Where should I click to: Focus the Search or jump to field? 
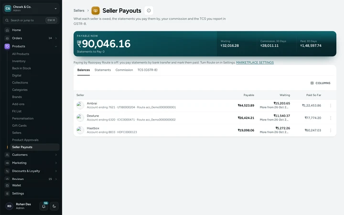(x=31, y=21)
